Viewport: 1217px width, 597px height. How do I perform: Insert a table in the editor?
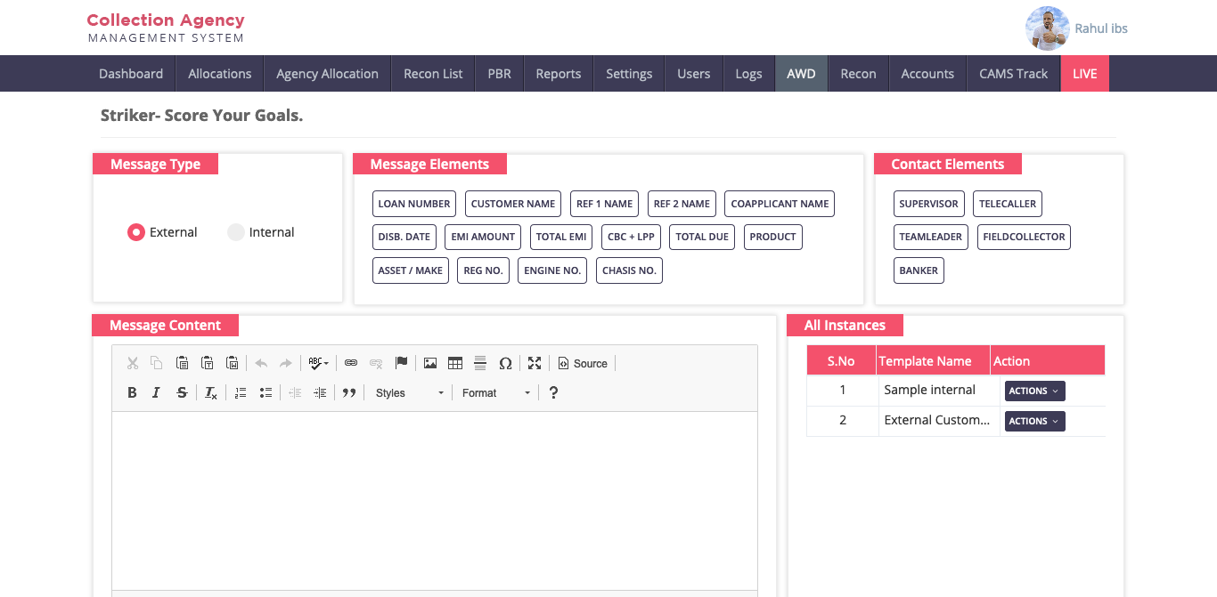click(x=455, y=363)
